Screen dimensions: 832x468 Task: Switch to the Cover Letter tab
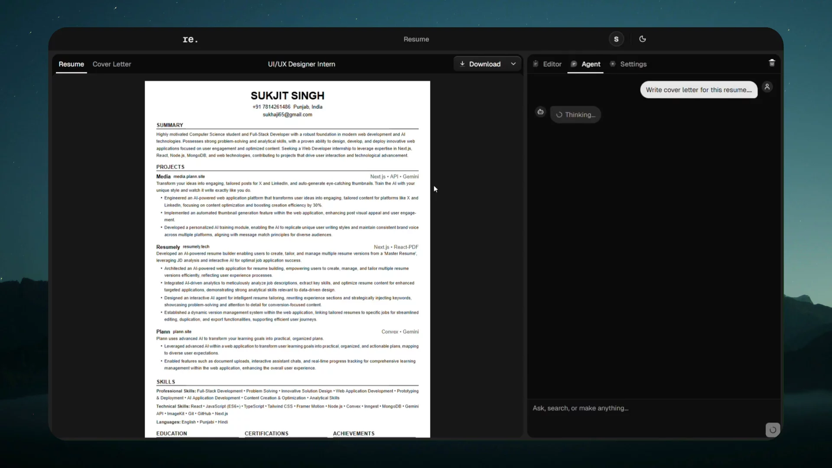(112, 64)
